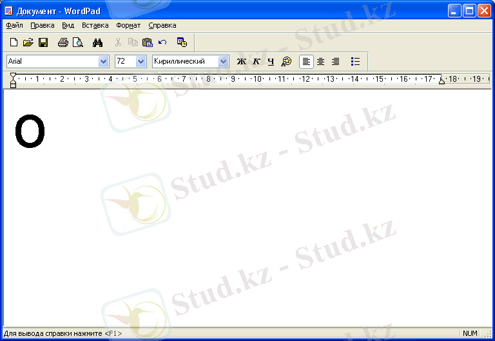Insert date and time using the toolbar icon

point(182,42)
